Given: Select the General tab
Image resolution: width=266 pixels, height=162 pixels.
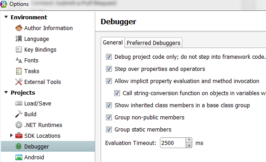Looking at the screenshot, I should click(x=113, y=42).
